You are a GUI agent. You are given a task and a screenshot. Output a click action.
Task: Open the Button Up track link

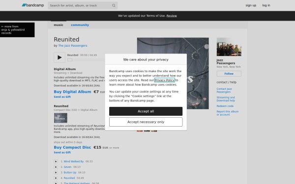coord(70,172)
